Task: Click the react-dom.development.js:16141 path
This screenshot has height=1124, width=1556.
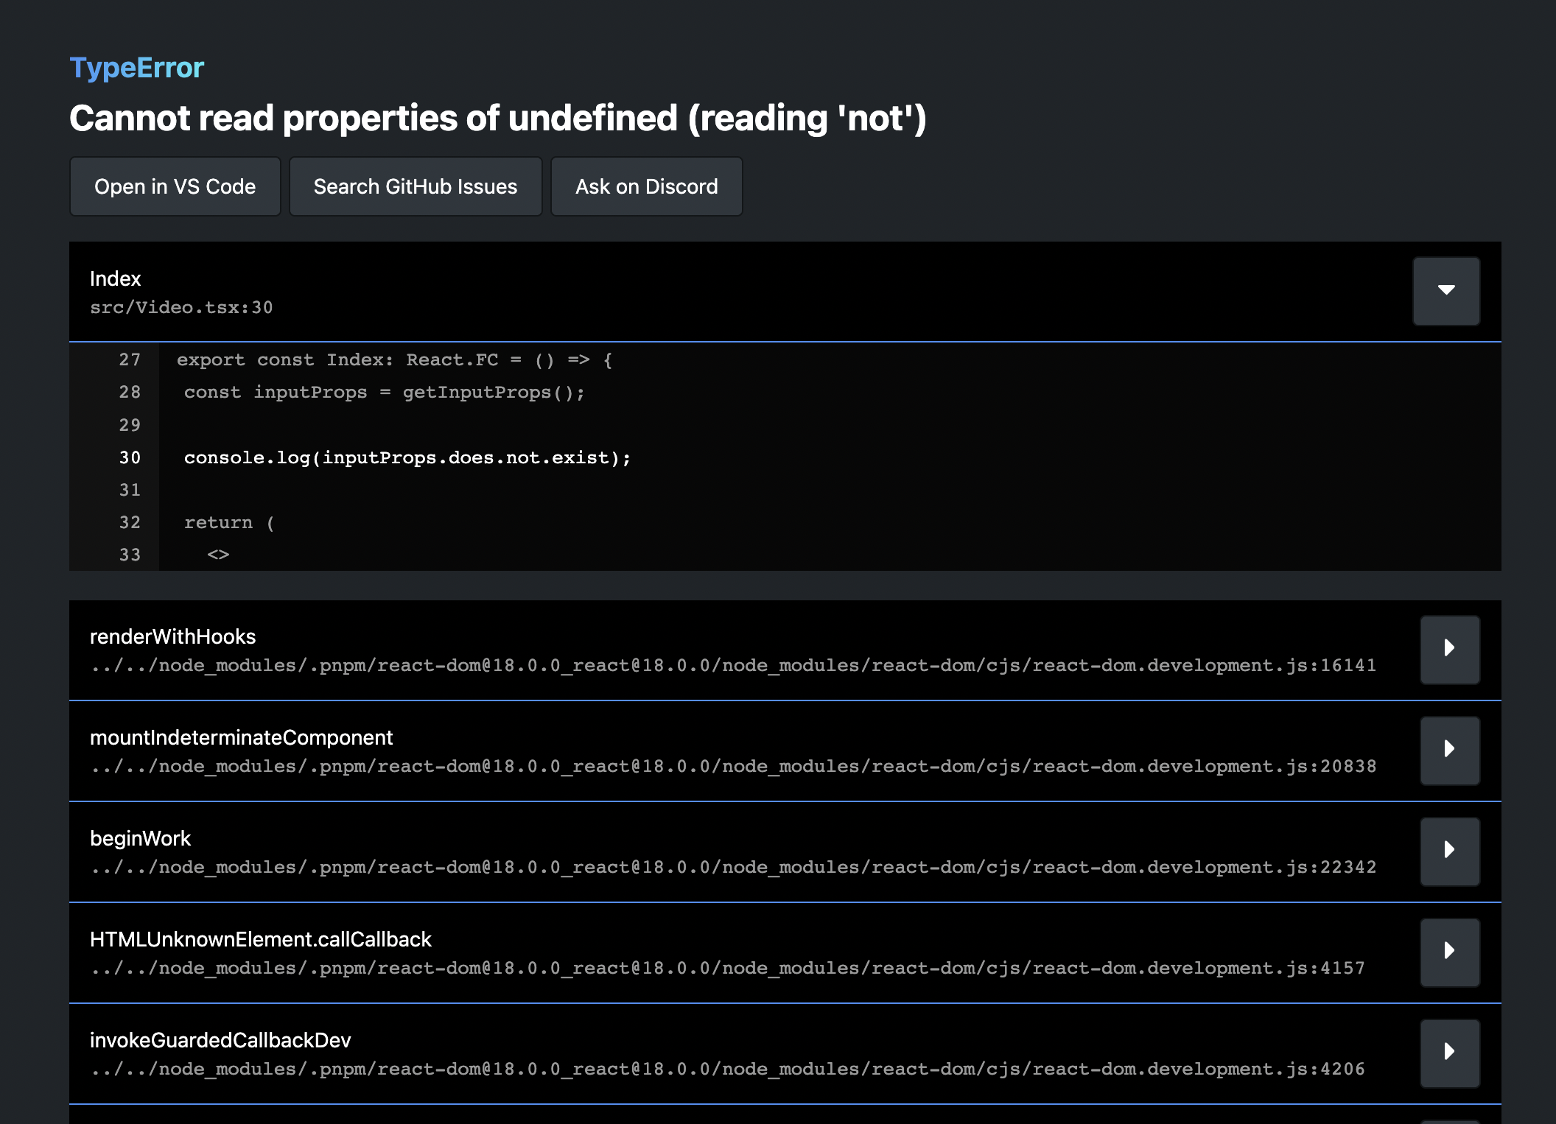Action: pyautogui.click(x=733, y=666)
